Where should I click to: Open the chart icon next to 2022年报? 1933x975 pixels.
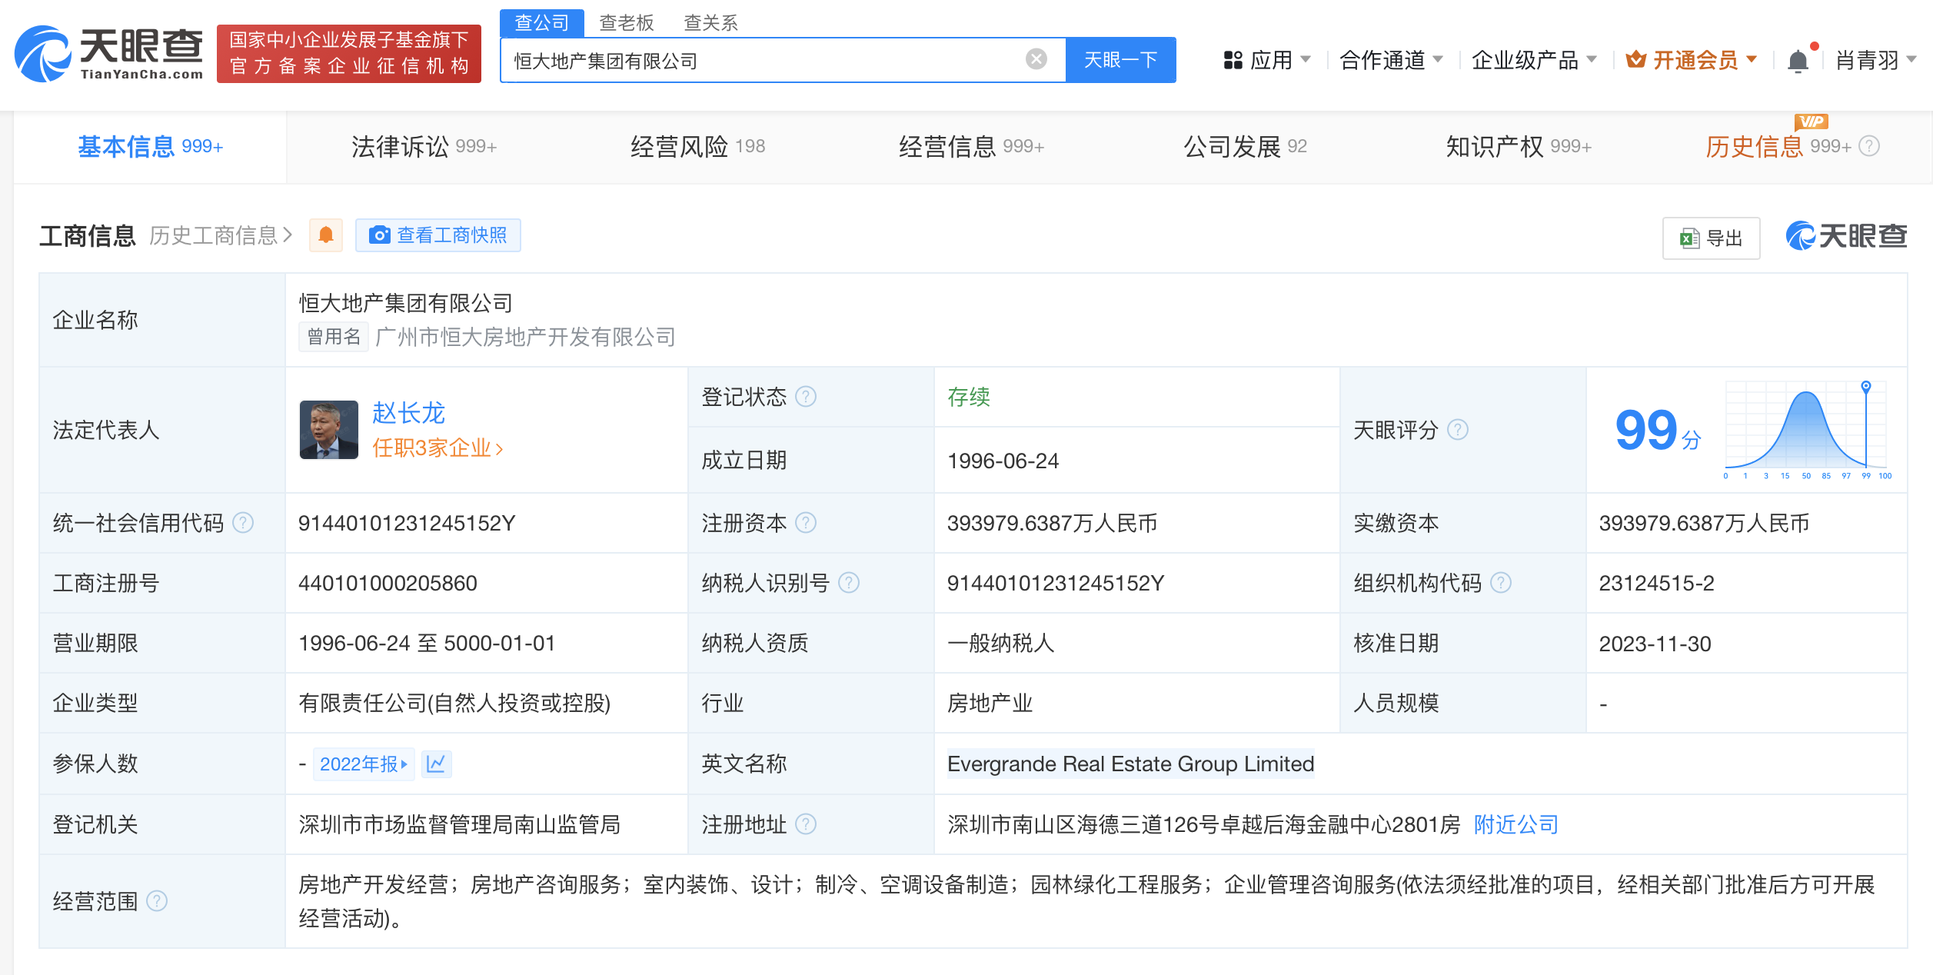tap(436, 764)
